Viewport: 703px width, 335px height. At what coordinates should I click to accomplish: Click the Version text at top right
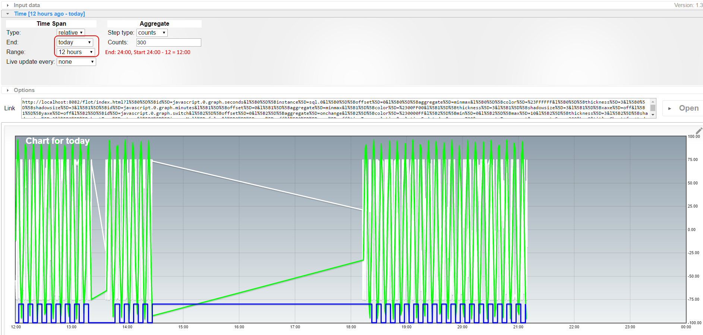point(688,5)
